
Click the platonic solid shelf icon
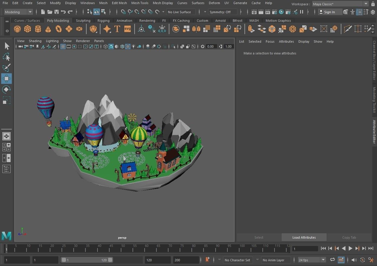point(93,29)
